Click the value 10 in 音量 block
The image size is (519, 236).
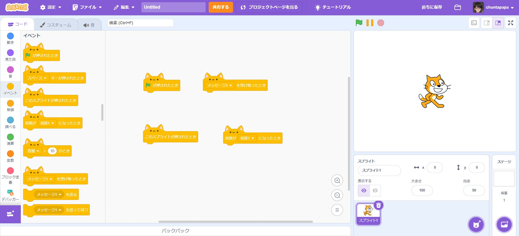coord(52,151)
